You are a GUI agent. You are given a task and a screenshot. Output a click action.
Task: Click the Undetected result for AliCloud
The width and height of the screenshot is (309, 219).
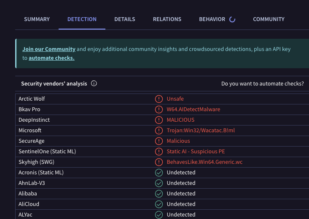click(x=181, y=204)
